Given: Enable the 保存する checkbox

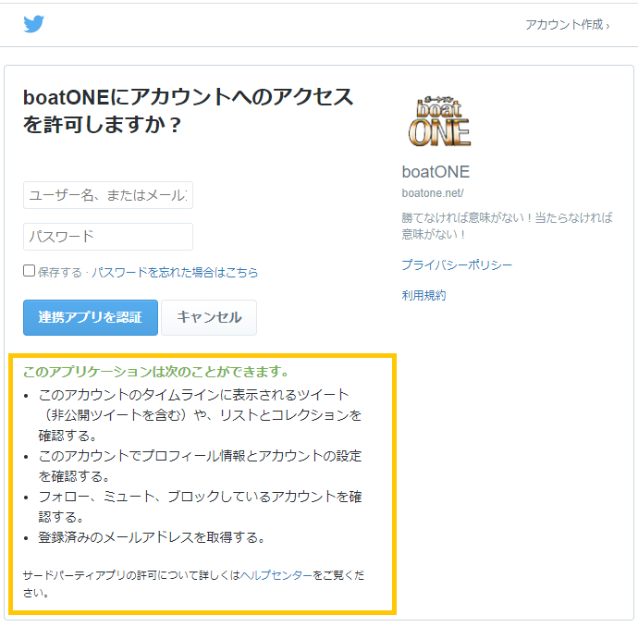Looking at the screenshot, I should point(29,271).
